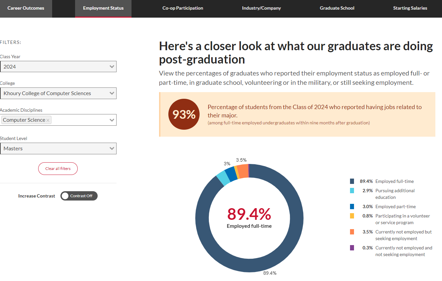This screenshot has width=442, height=281.
Task: Select the Employed part-time legend swatch
Action: coord(352,207)
